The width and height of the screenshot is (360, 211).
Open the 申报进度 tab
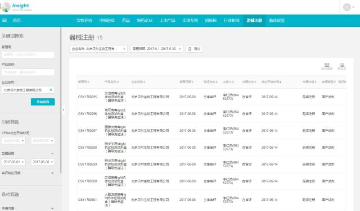[x=107, y=20]
